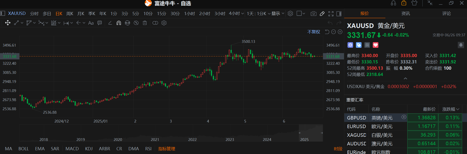
Task: Click the timeline range slider at 2025
Action: 311,133
